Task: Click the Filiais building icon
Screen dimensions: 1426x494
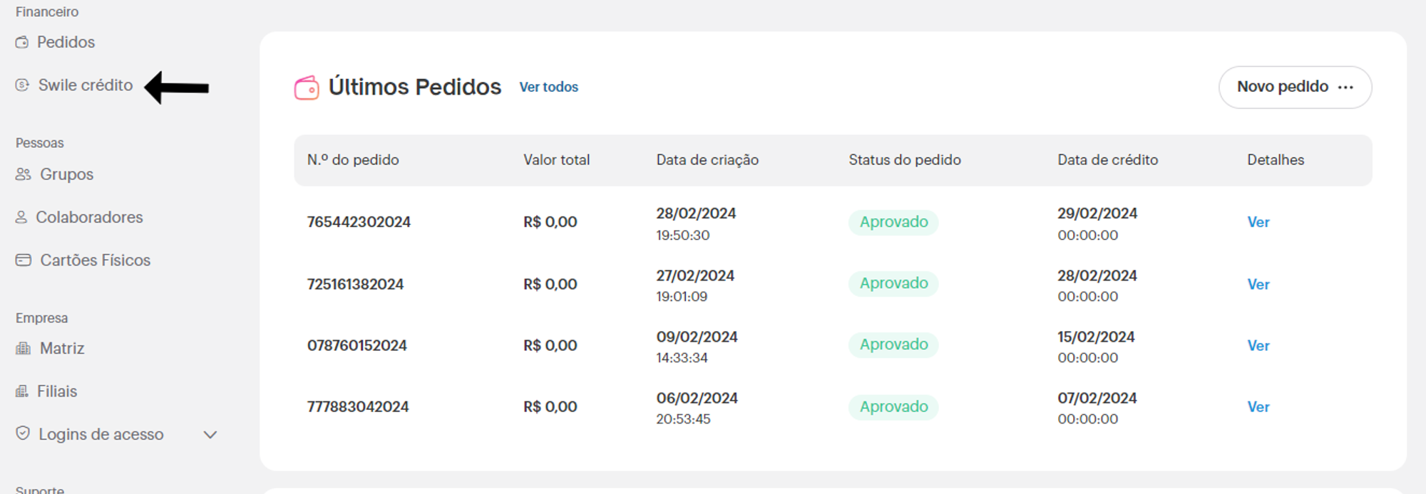Action: (22, 391)
